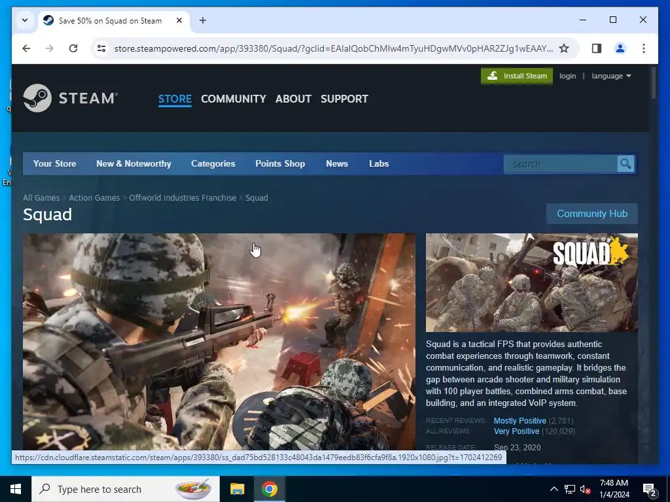The width and height of the screenshot is (670, 502).
Task: Click the Action Games breadcrumb
Action: point(94,197)
